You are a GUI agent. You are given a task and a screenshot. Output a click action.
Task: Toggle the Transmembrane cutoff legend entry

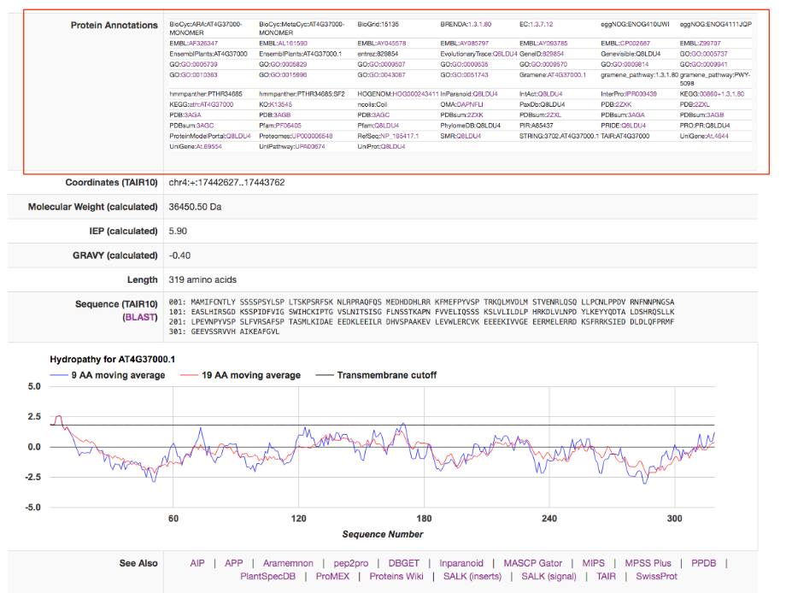(x=386, y=375)
